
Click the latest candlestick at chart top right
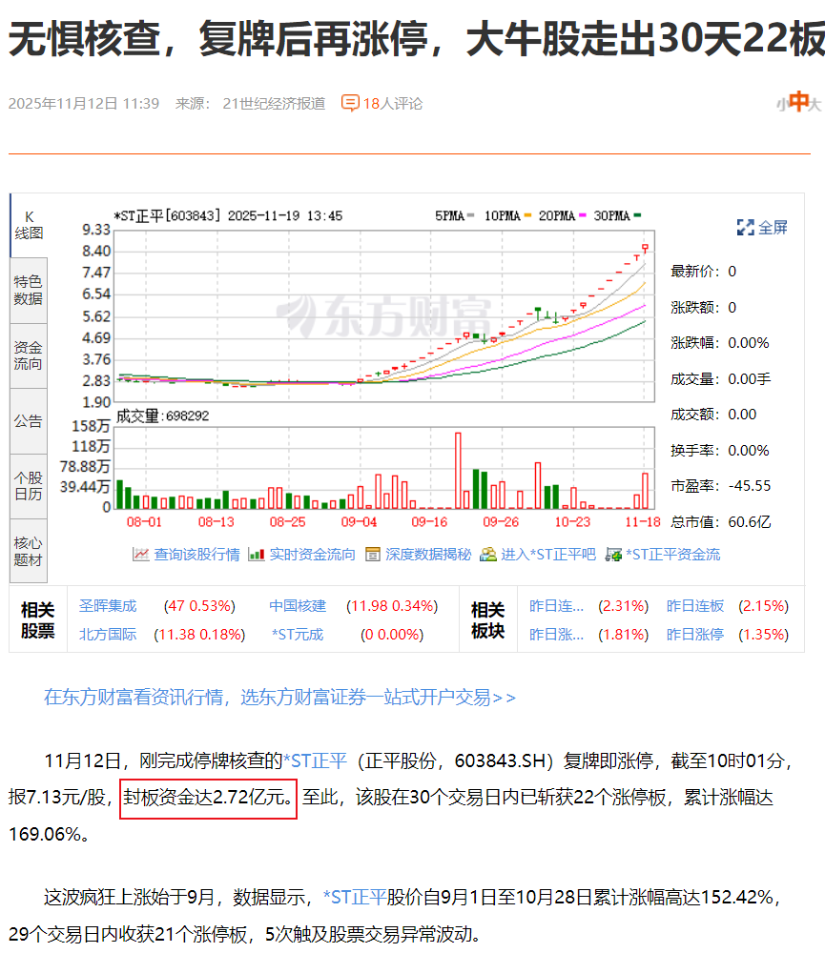pos(645,248)
